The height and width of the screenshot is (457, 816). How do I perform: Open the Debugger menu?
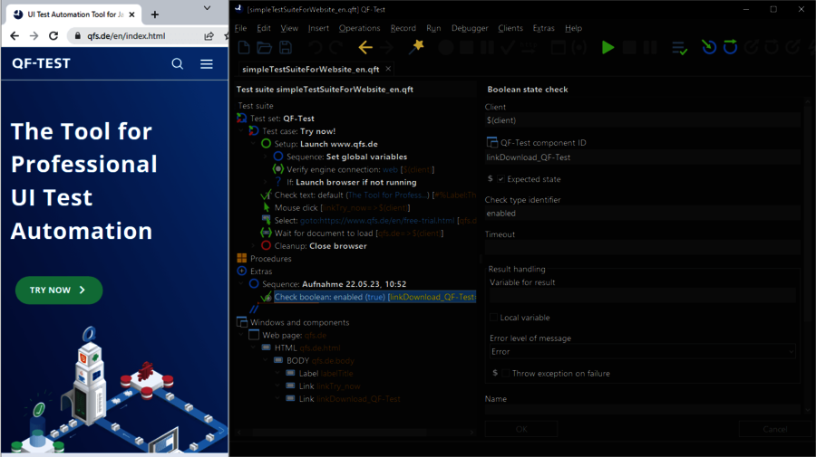[470, 28]
